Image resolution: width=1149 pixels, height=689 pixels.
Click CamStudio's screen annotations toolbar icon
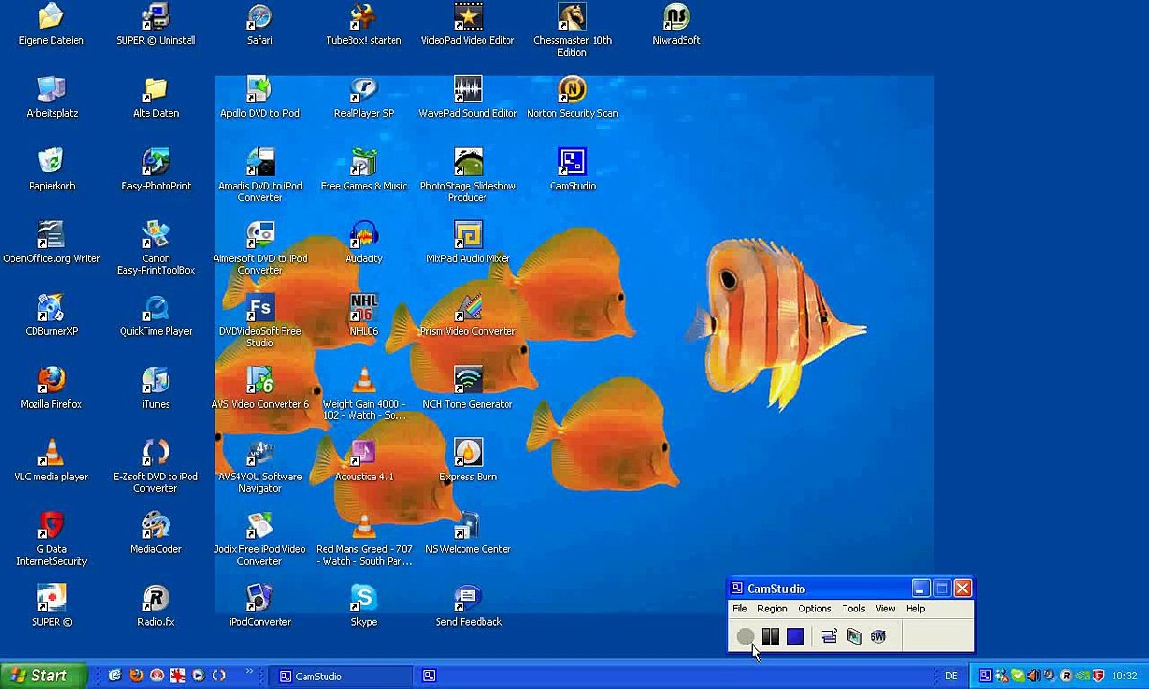coord(854,636)
